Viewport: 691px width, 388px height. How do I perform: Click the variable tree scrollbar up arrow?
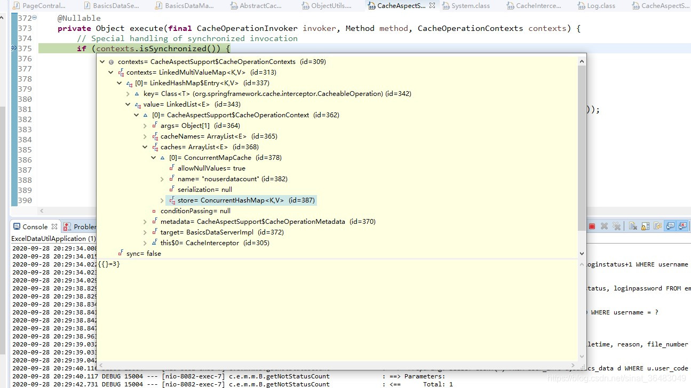click(x=582, y=62)
